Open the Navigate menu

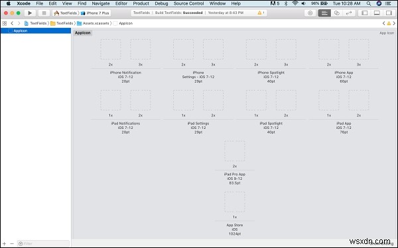[101, 3]
